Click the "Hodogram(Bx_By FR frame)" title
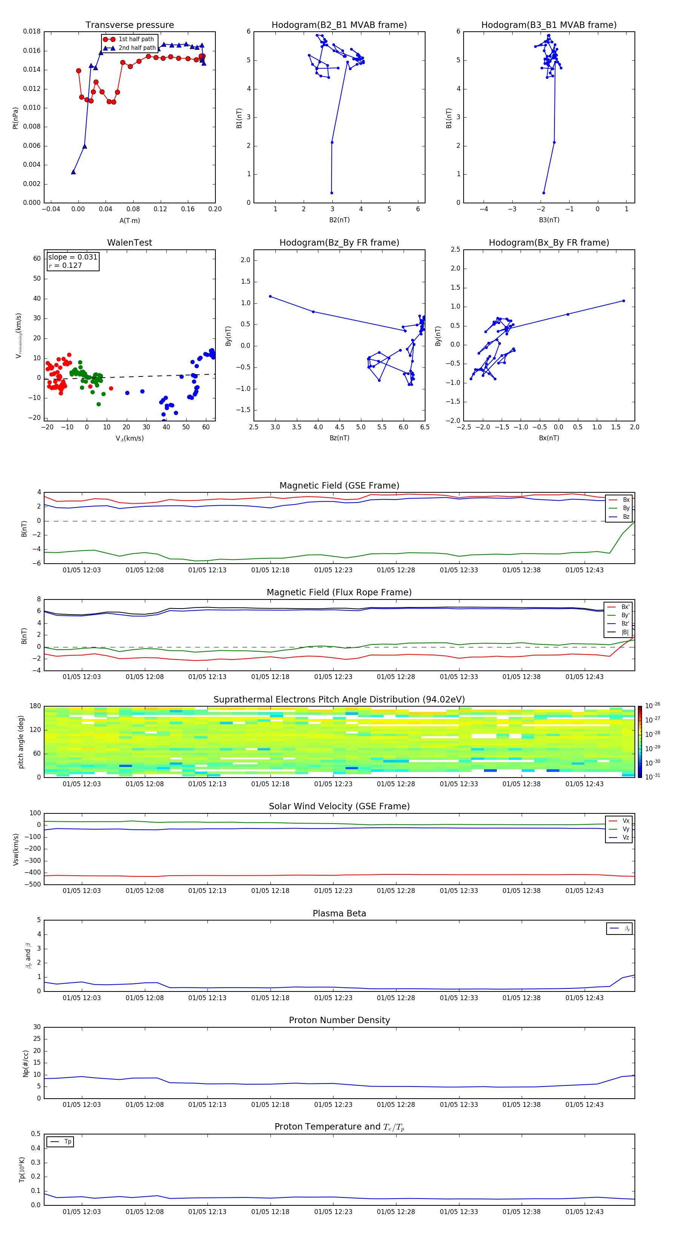679x1245 pixels. [x=549, y=243]
